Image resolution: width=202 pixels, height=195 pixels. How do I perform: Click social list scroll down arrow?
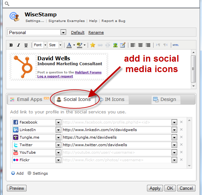(189, 166)
